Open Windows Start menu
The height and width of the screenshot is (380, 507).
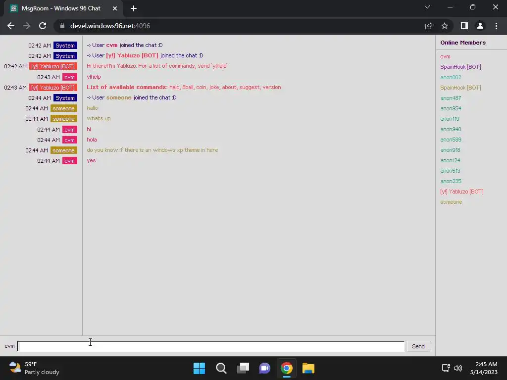click(x=199, y=368)
